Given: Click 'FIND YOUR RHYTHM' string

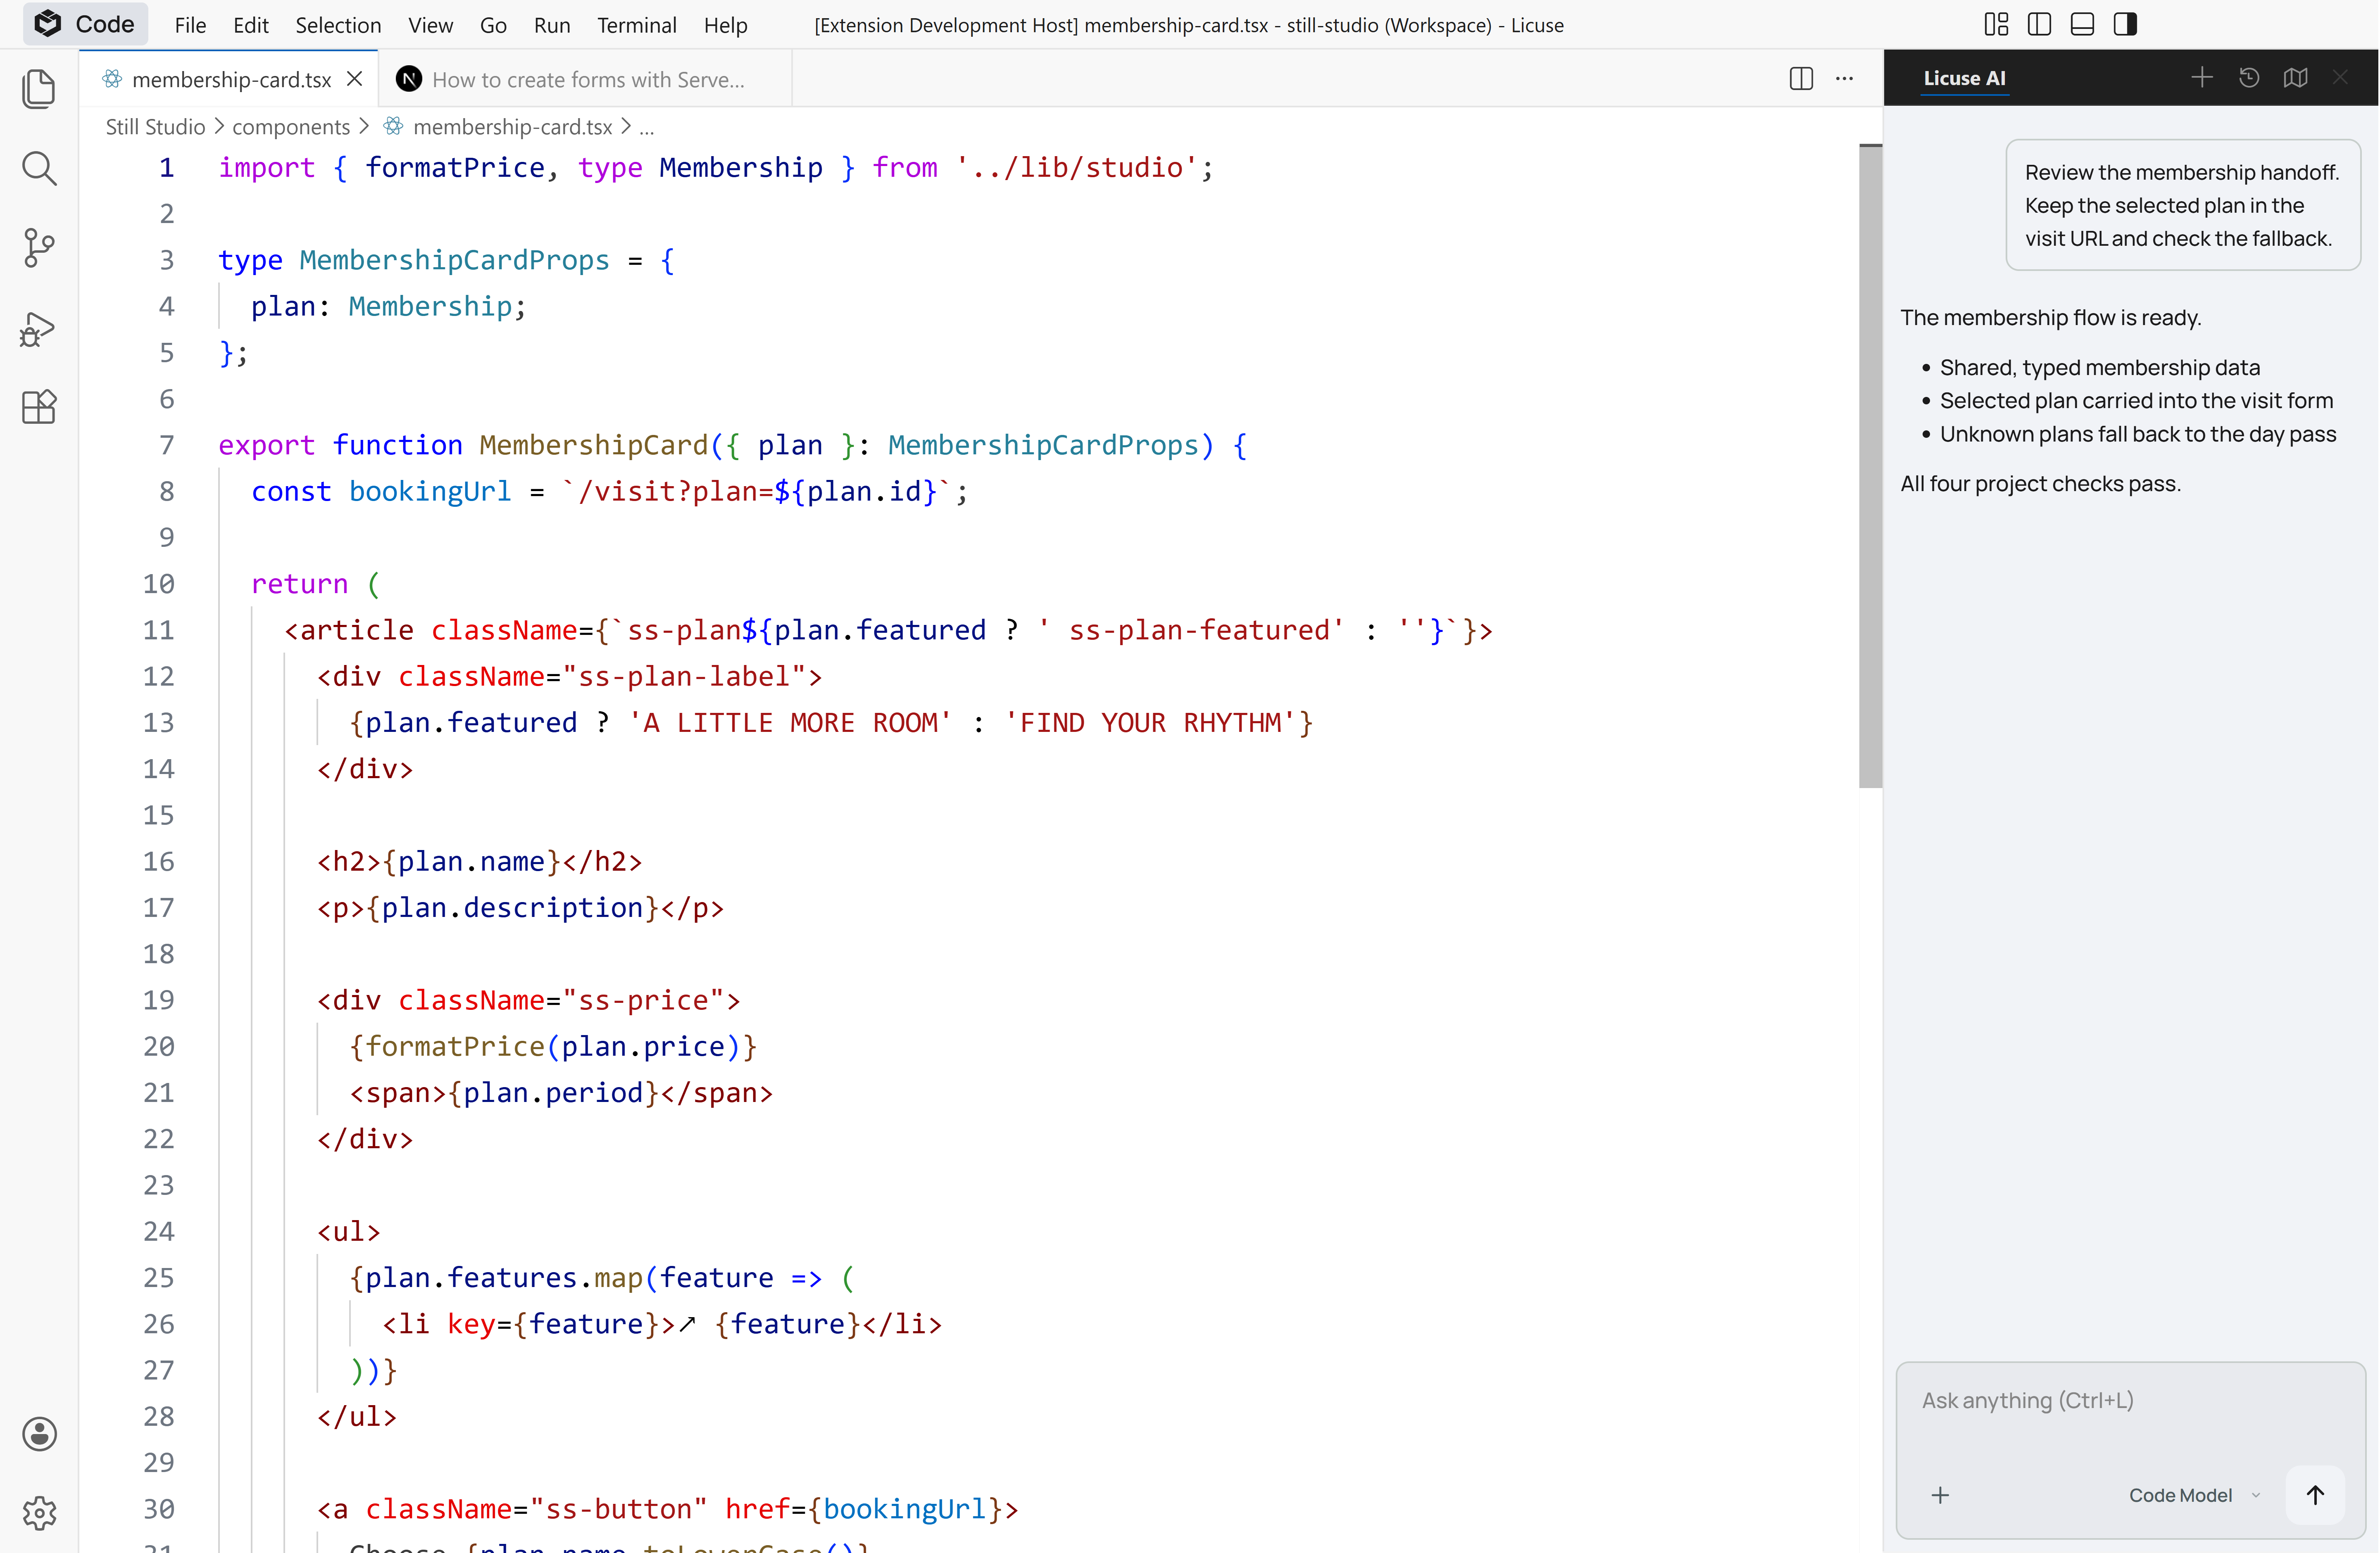Looking at the screenshot, I should [1150, 722].
